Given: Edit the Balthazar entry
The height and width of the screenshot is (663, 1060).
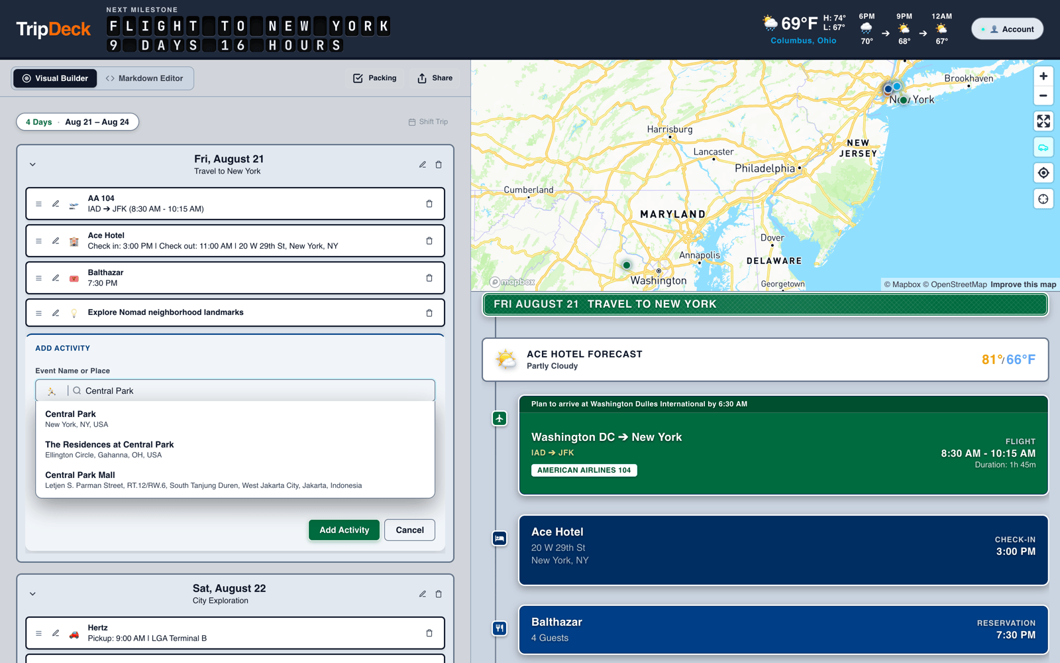Looking at the screenshot, I should click(x=56, y=278).
